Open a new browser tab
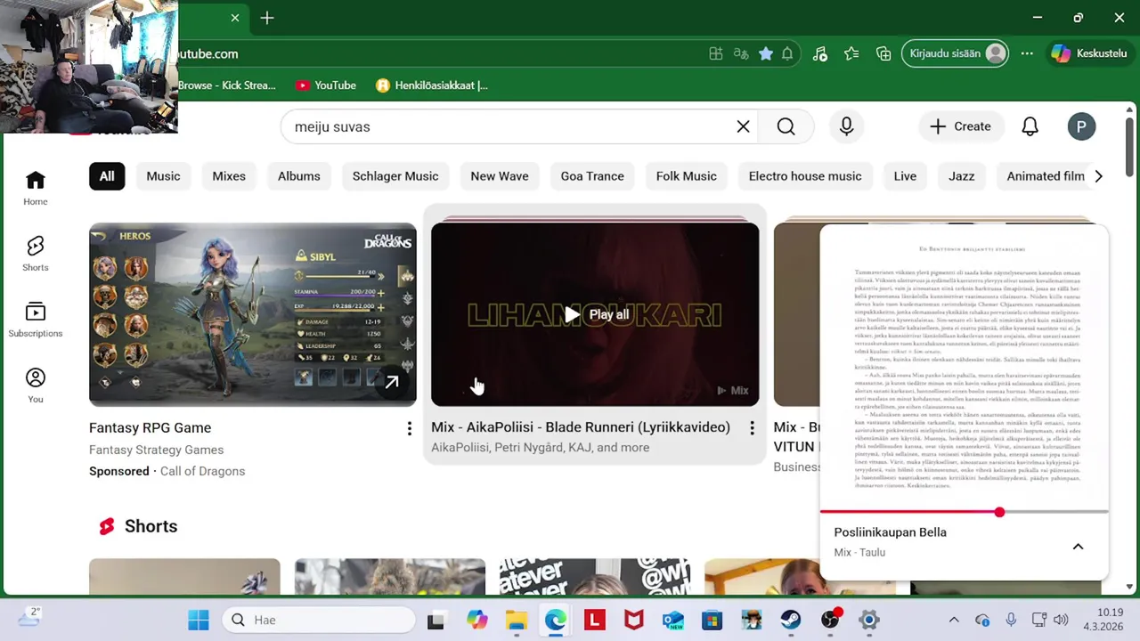This screenshot has width=1140, height=641. pyautogui.click(x=267, y=18)
